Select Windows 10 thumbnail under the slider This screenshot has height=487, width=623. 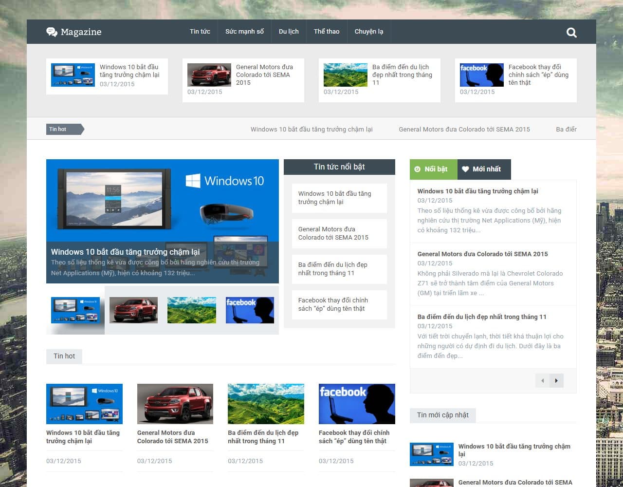pyautogui.click(x=75, y=310)
